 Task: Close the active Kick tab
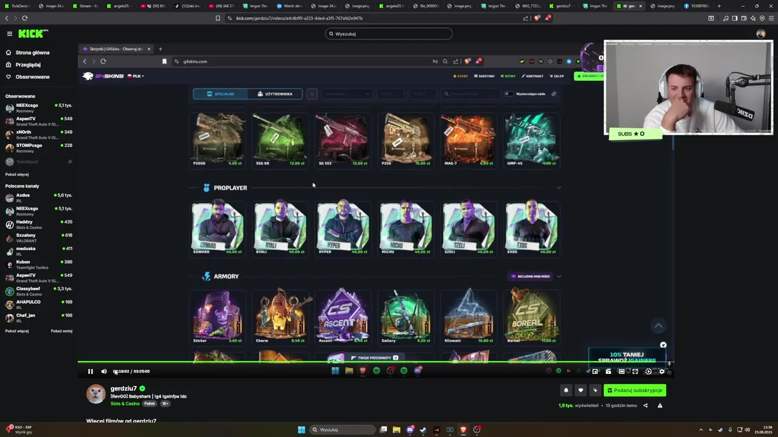640,6
